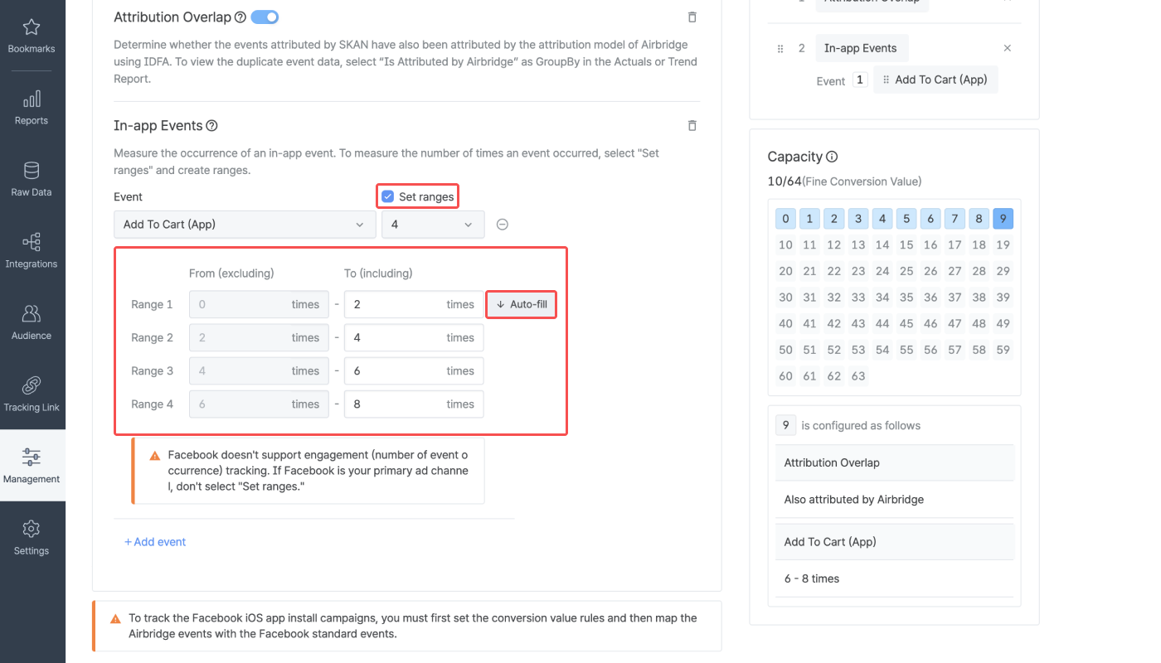1161x663 pixels.
Task: Open the Integrations sidebar section
Action: pos(31,249)
